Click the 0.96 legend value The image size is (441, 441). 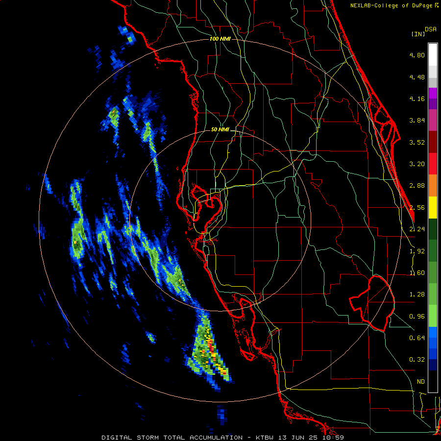pyautogui.click(x=417, y=317)
